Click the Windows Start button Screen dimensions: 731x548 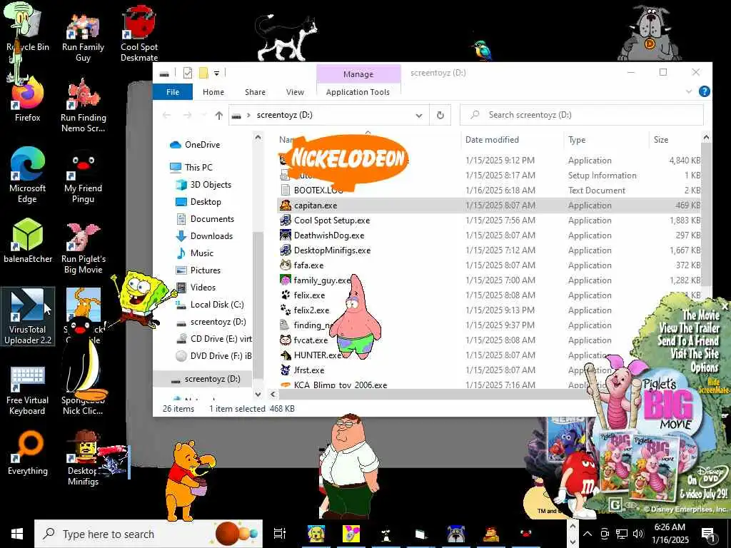tap(17, 534)
